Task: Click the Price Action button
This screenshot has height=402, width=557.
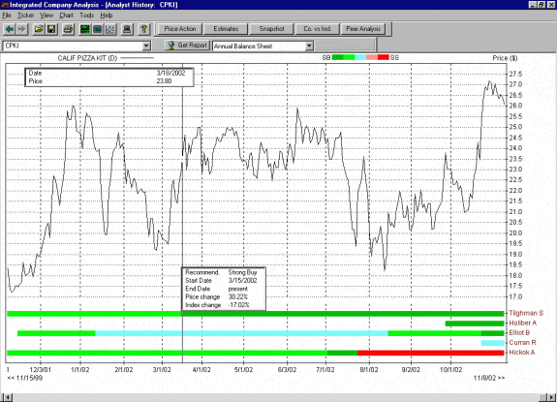Action: pos(180,29)
